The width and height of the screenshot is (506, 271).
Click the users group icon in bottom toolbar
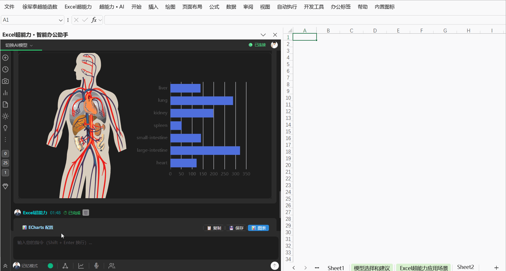click(112, 266)
